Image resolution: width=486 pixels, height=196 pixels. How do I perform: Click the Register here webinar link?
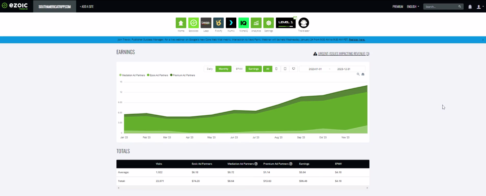point(357,40)
